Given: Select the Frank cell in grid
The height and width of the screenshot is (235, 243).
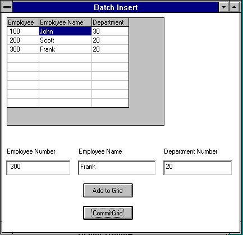Looking at the screenshot, I should pos(65,49).
